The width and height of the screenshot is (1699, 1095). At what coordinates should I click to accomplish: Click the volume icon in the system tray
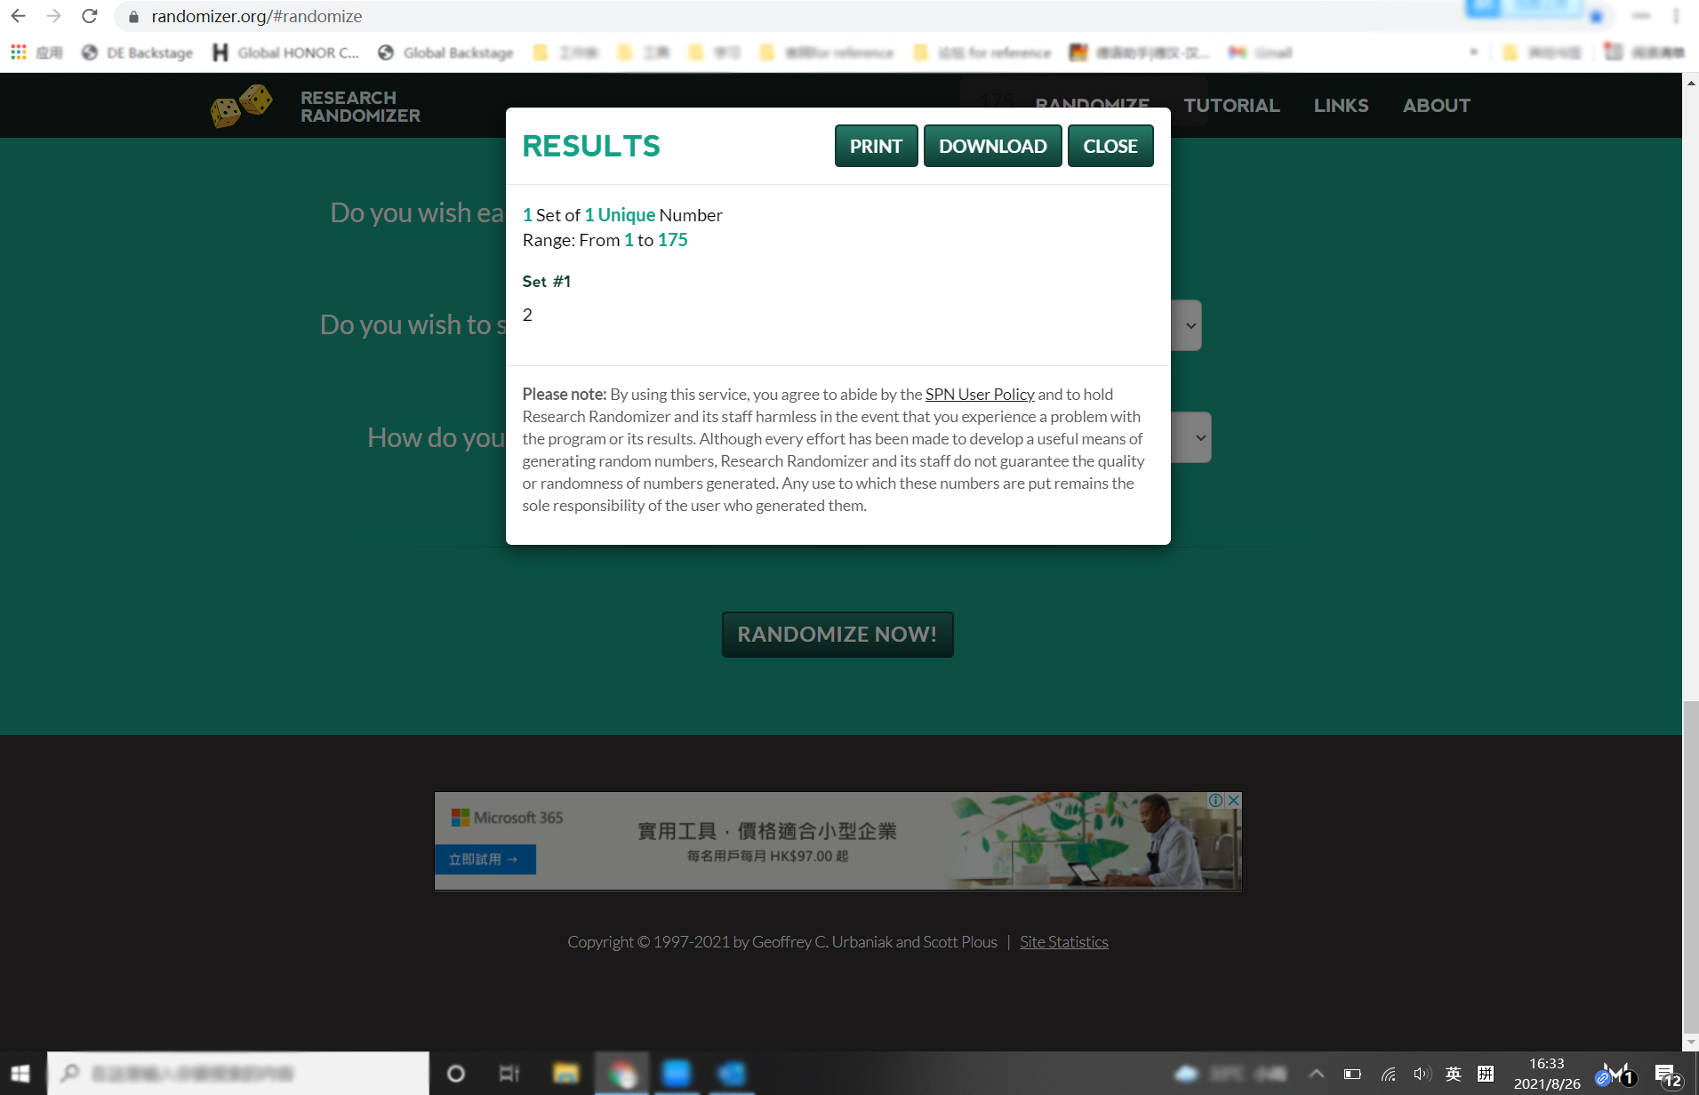tap(1423, 1073)
